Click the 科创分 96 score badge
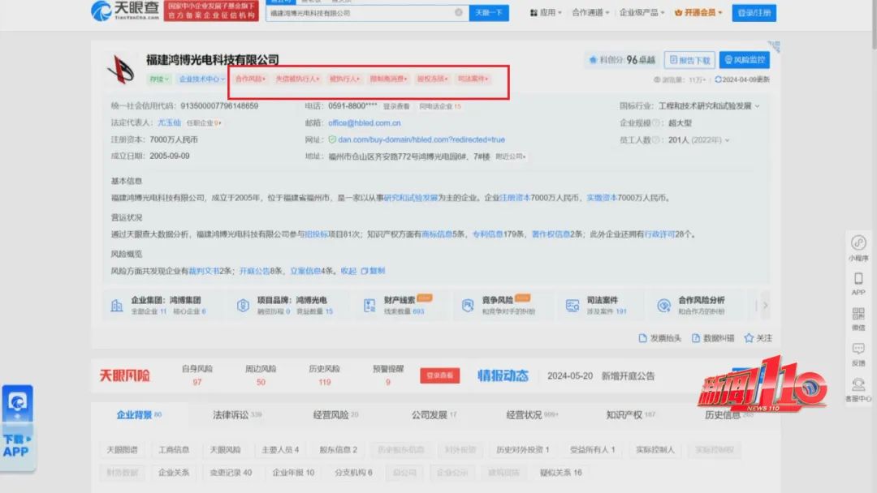This screenshot has width=877, height=493. click(x=622, y=60)
